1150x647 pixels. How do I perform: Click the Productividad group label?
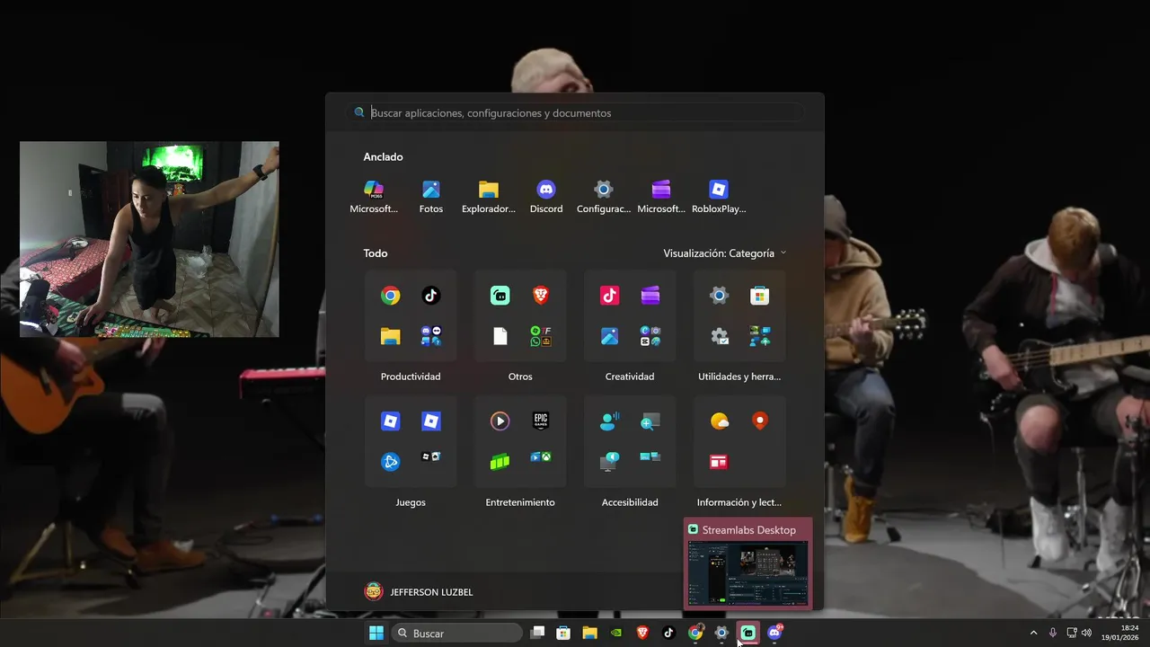(x=411, y=377)
